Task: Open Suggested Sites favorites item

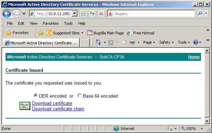Action: click(x=65, y=33)
